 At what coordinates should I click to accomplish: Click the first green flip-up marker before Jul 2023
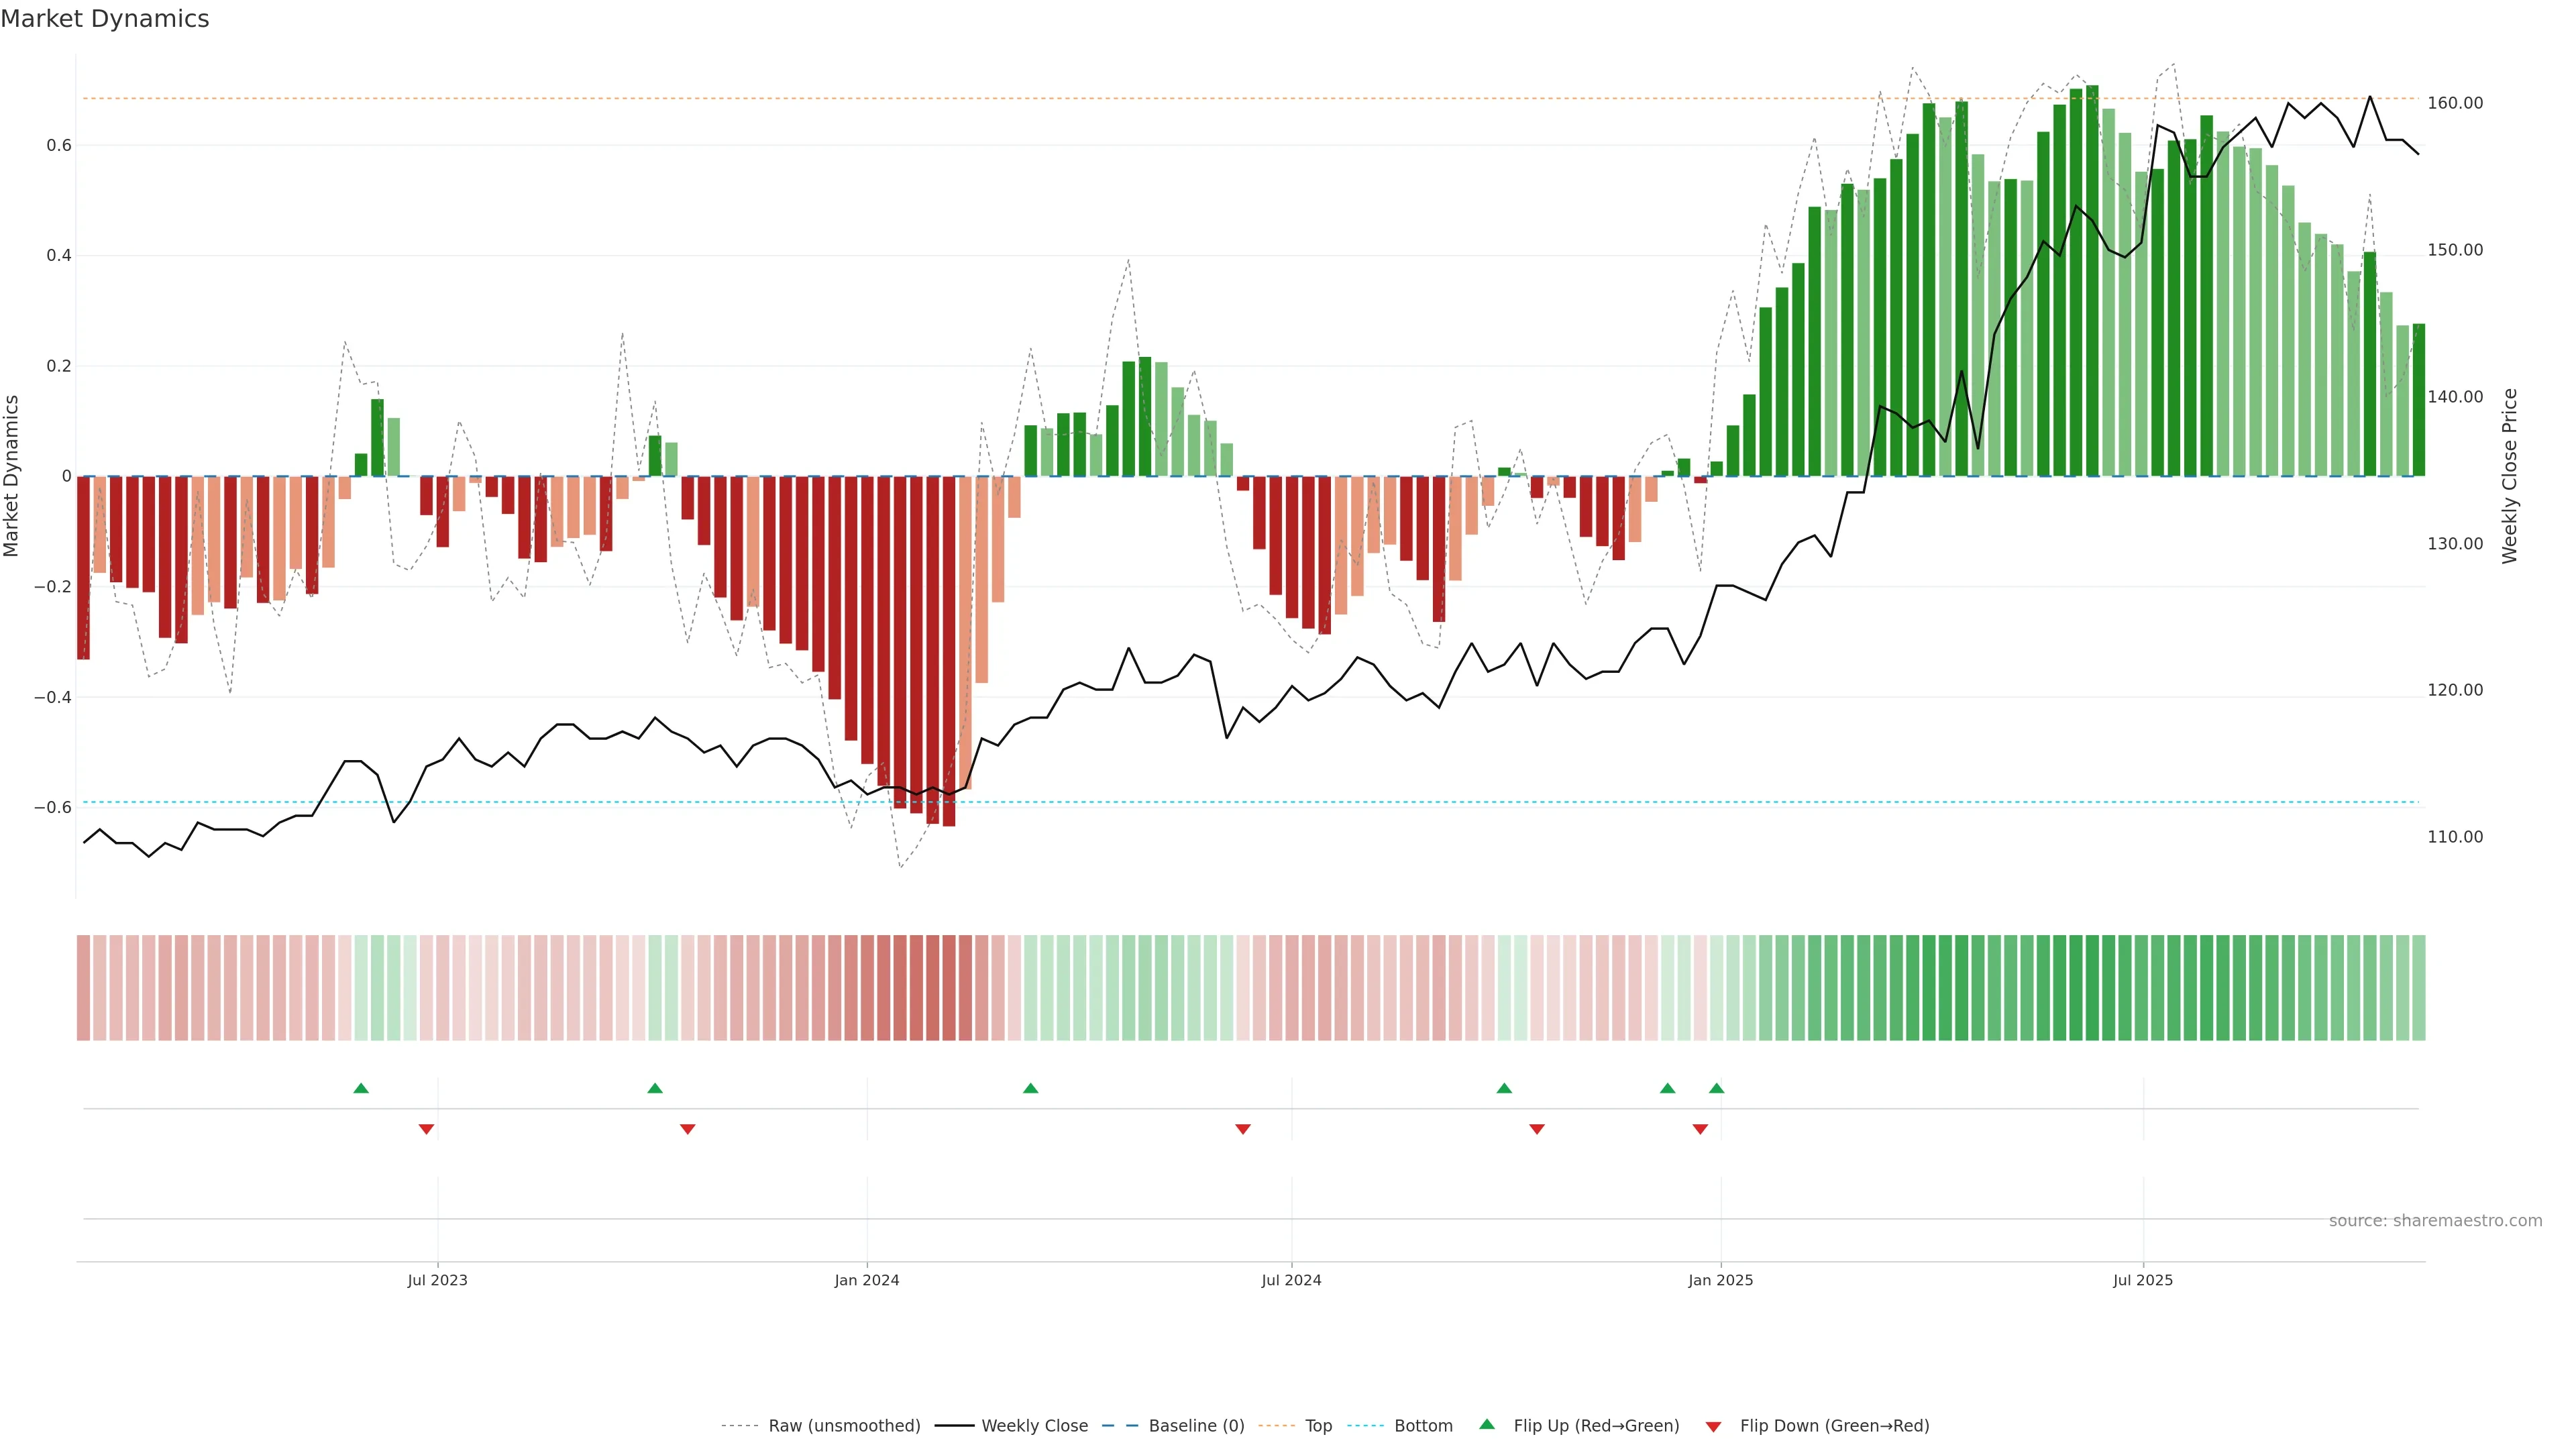pos(361,1088)
